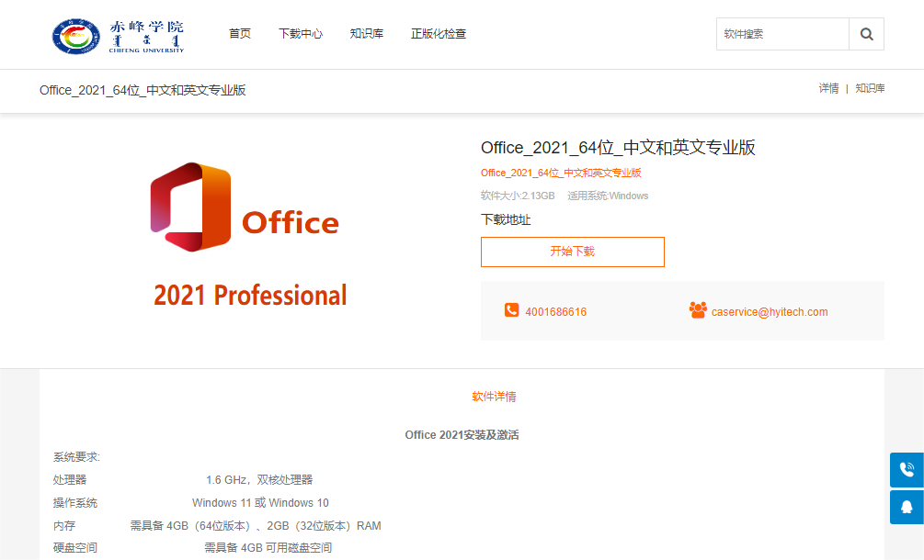Click the orange phone icon beside 4001686616
924x560 pixels.
coord(511,311)
